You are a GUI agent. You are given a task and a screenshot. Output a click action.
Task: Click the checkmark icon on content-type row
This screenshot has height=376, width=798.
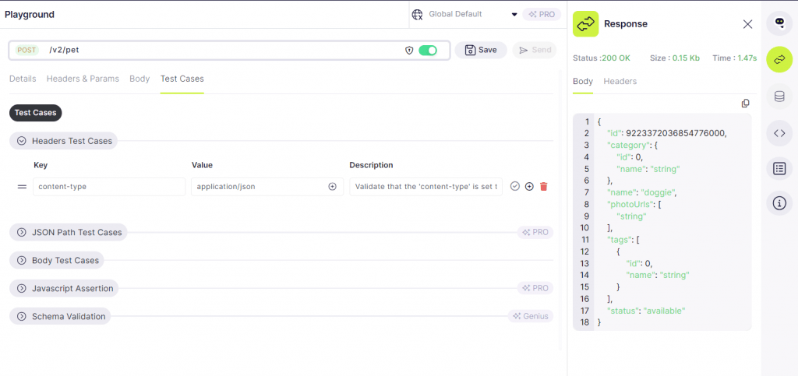tap(515, 187)
